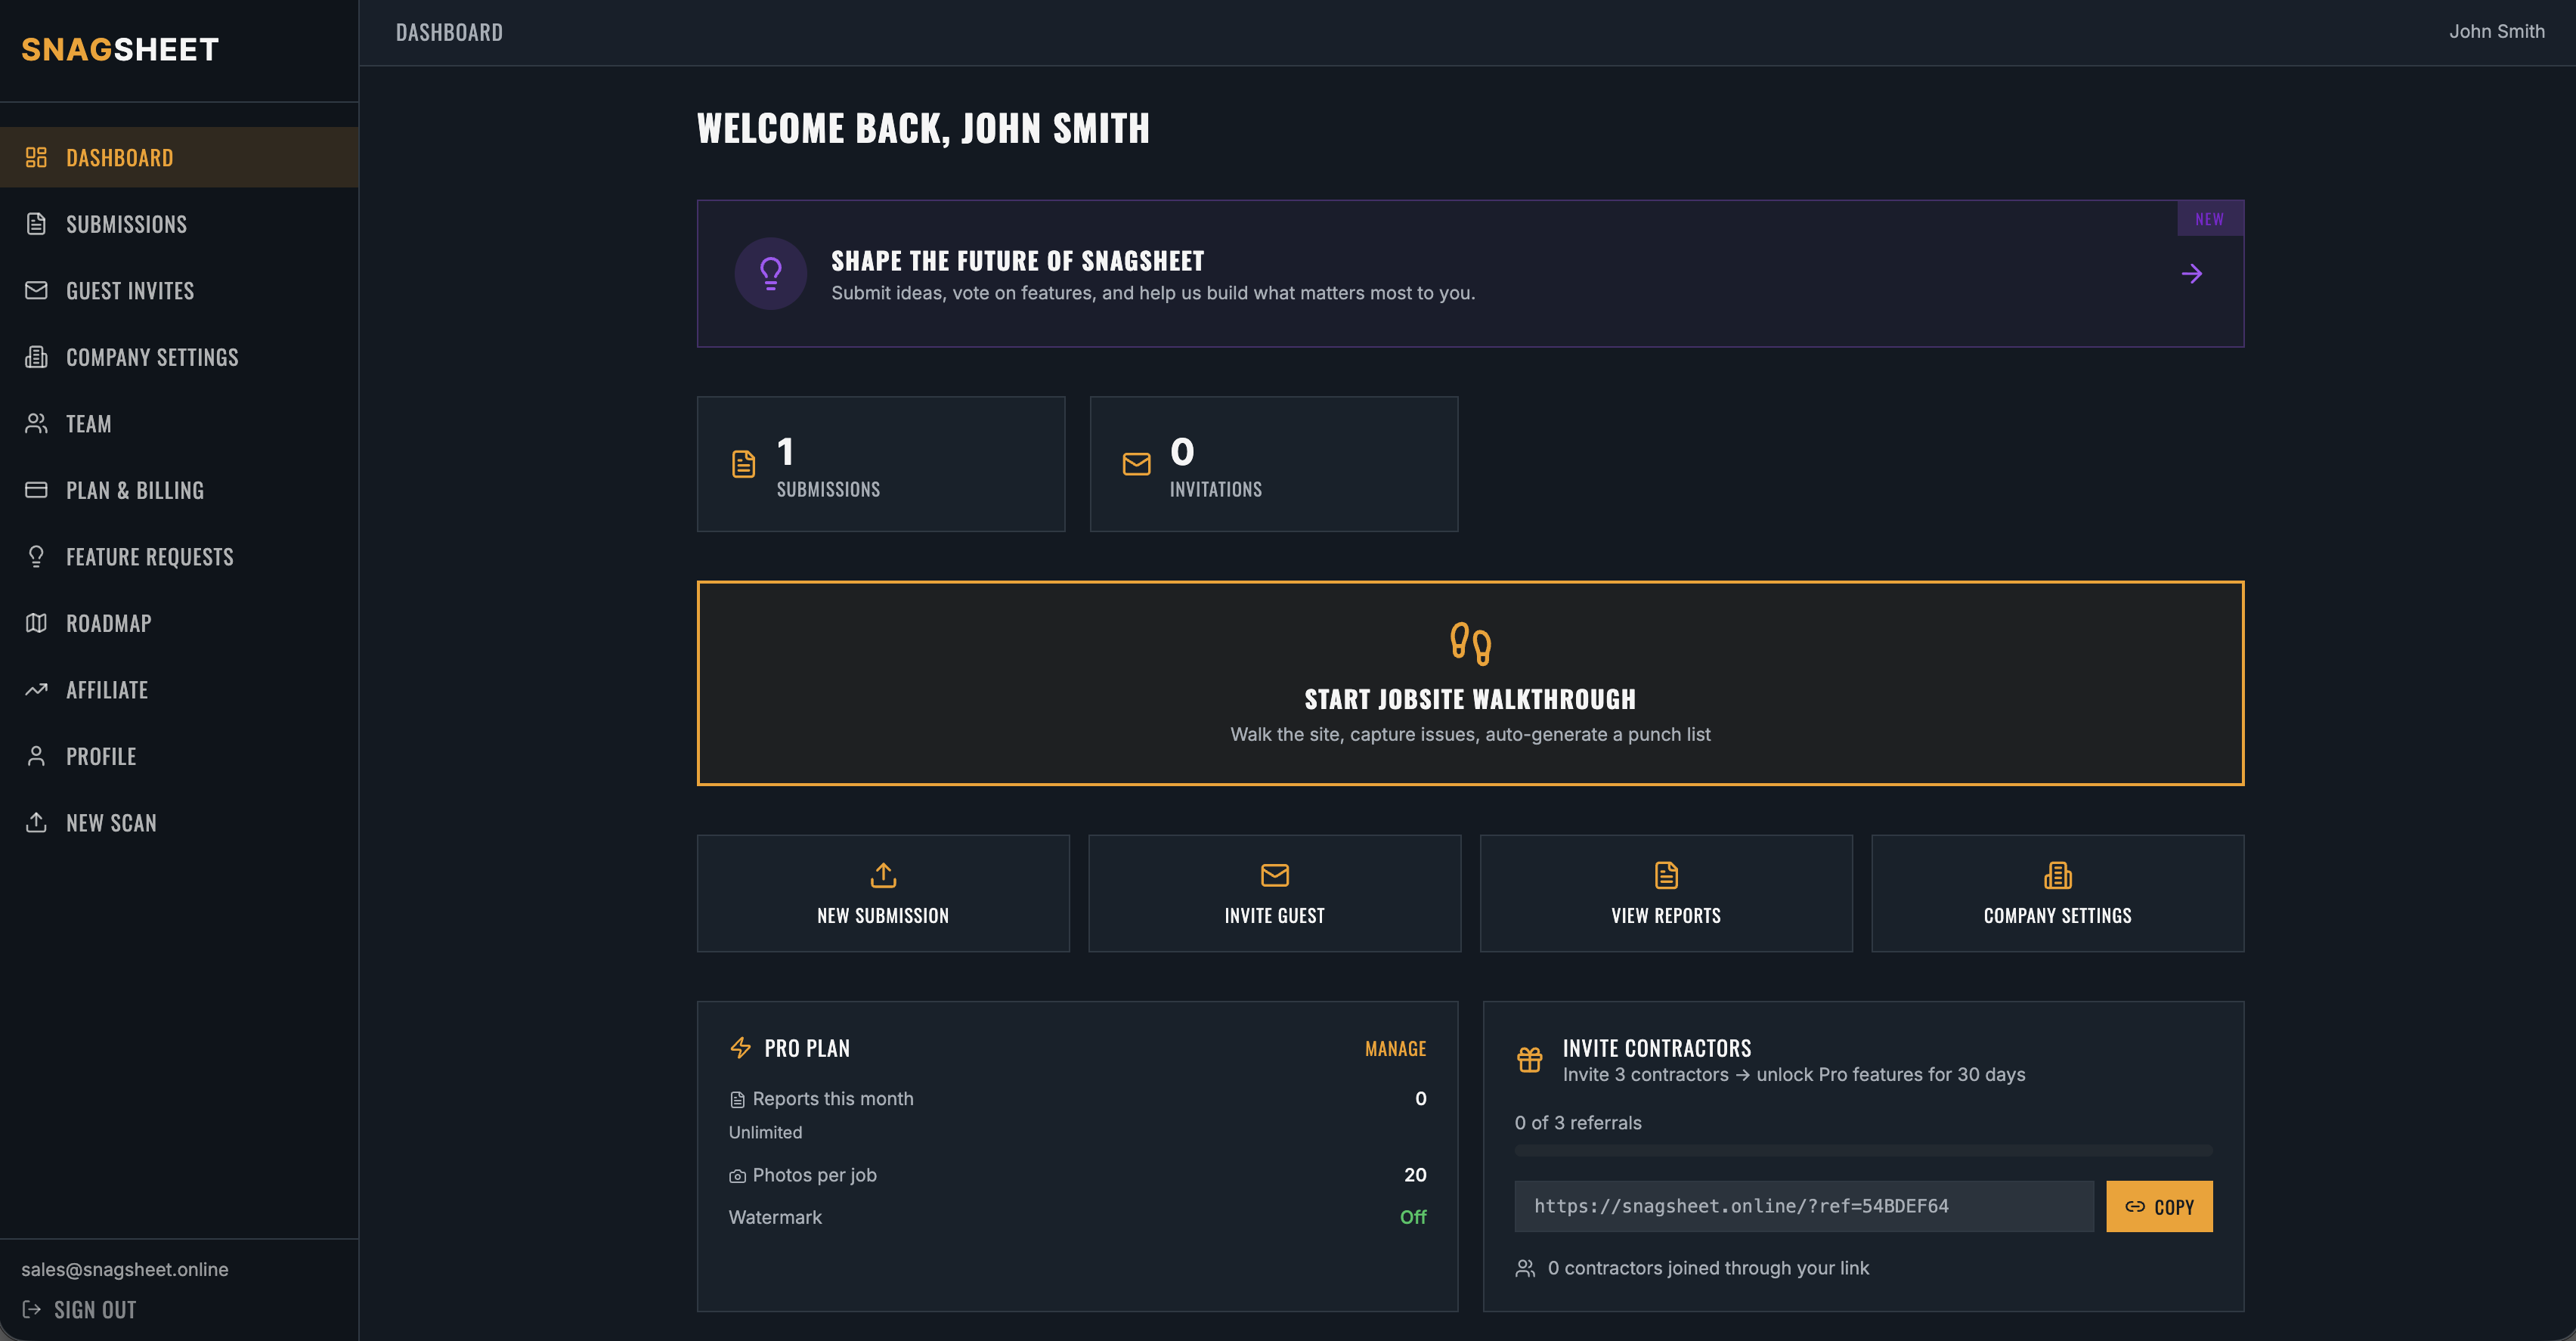Click the Invite Guest tile label
2576x1341 pixels.
click(x=1274, y=915)
